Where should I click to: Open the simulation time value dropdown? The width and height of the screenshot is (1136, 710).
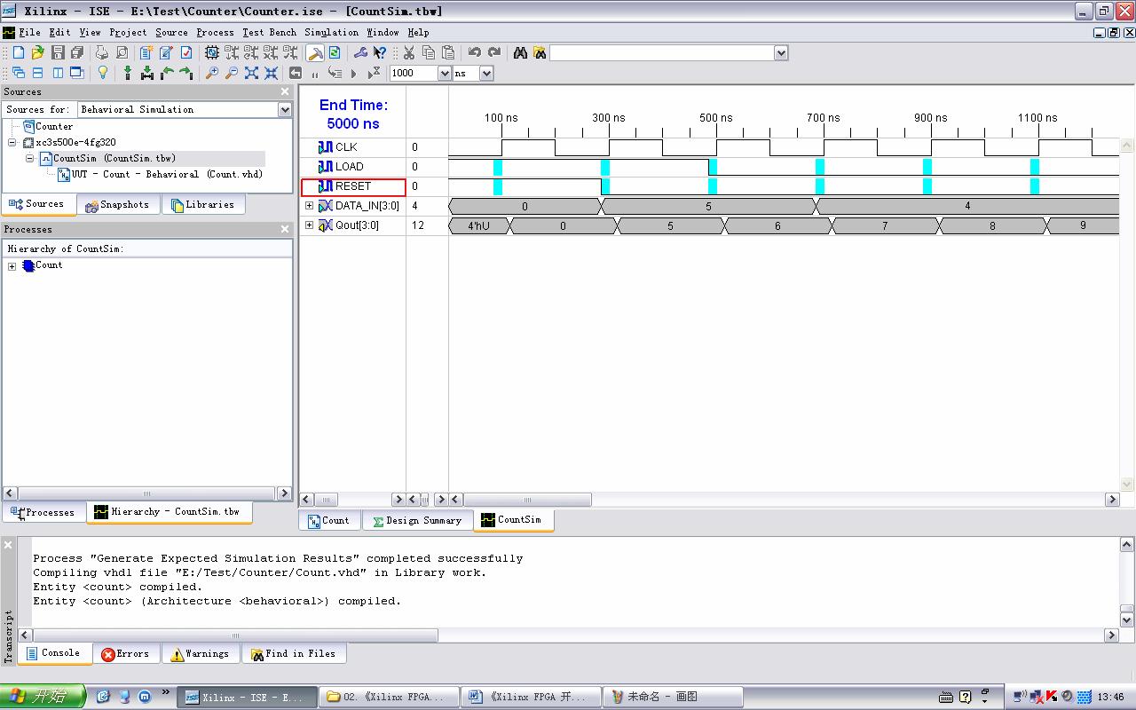pyautogui.click(x=445, y=74)
